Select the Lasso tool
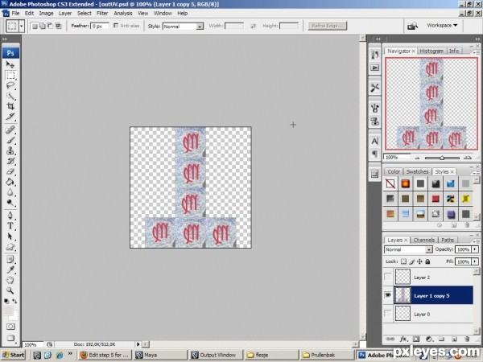The image size is (483, 362). coord(10,86)
